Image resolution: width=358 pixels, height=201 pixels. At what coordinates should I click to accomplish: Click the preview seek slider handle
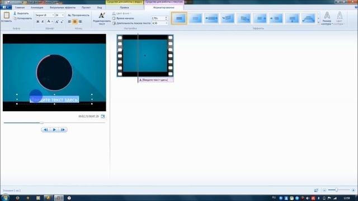[41, 123]
